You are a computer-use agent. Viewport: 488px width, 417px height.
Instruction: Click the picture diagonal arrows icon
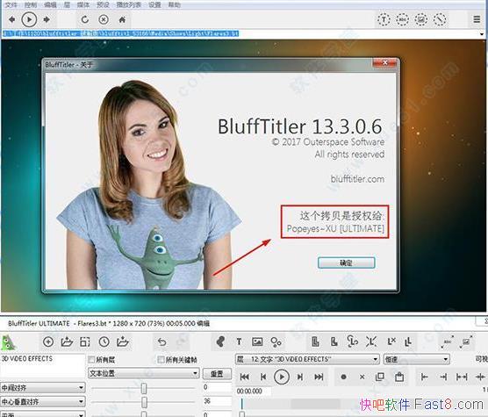pyautogui.click(x=466, y=342)
